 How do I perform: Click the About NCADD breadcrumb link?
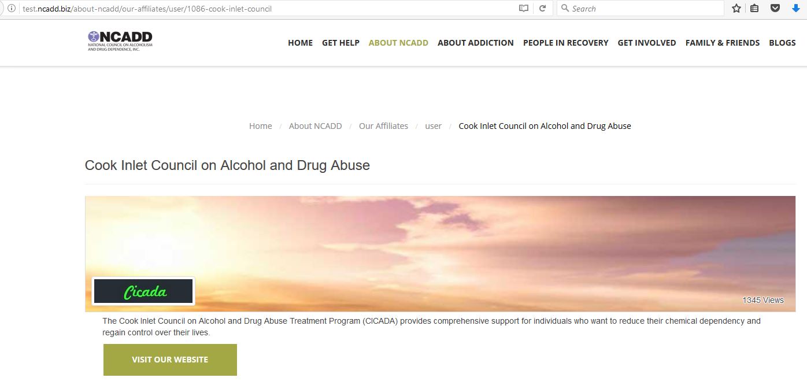point(316,126)
